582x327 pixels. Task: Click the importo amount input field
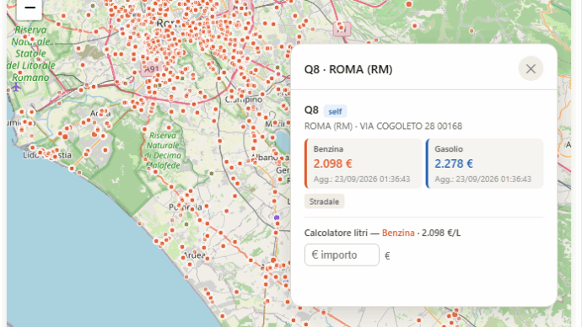[342, 255]
